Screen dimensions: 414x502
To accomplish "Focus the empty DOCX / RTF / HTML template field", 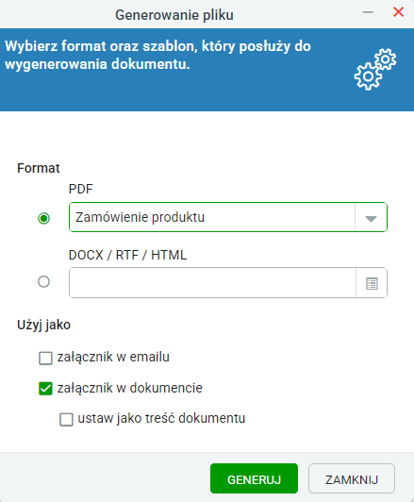I will pyautogui.click(x=212, y=283).
